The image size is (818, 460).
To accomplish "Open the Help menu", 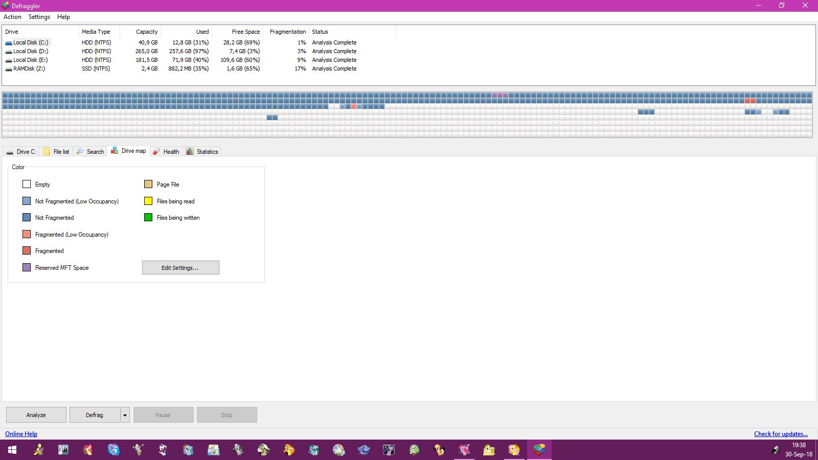I will (x=63, y=17).
